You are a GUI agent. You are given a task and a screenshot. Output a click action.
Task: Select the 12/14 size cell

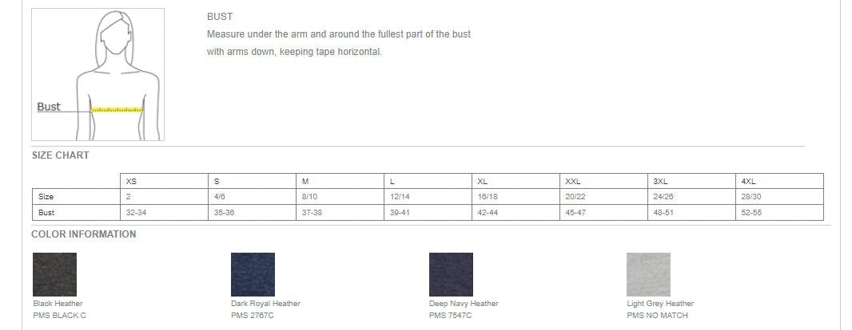[x=428, y=197]
